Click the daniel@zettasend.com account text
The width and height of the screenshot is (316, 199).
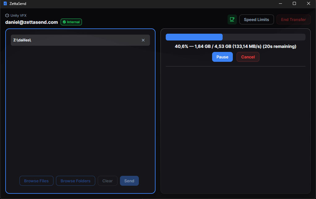[32, 22]
